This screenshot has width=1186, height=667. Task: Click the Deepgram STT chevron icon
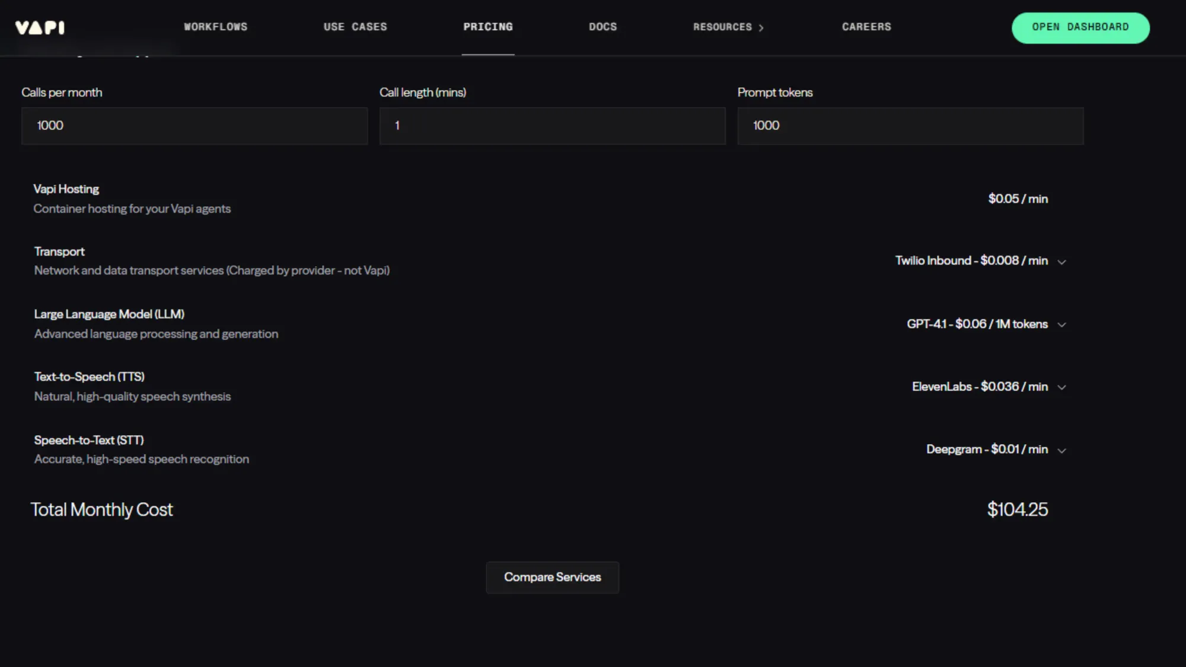(x=1061, y=451)
